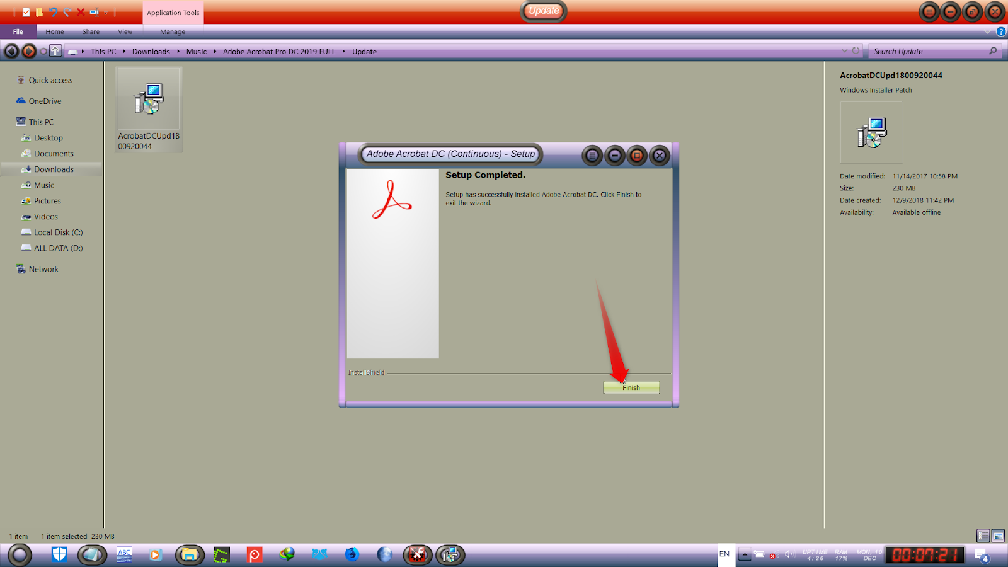Launch PicPick from the taskbar
This screenshot has height=567, width=1008.
tap(254, 554)
